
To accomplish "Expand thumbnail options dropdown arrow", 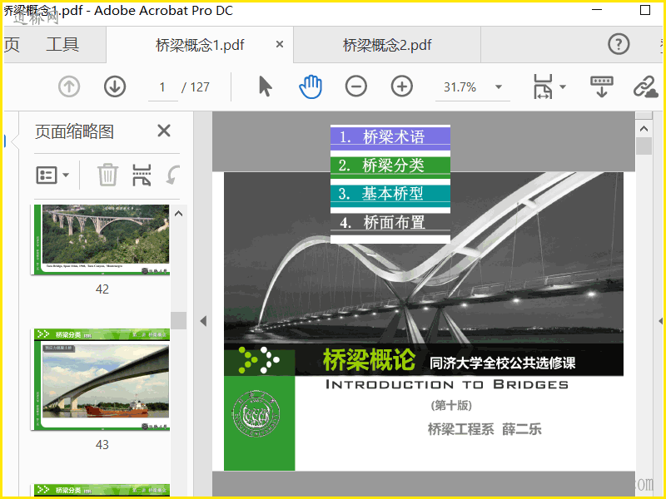I will click(x=66, y=175).
